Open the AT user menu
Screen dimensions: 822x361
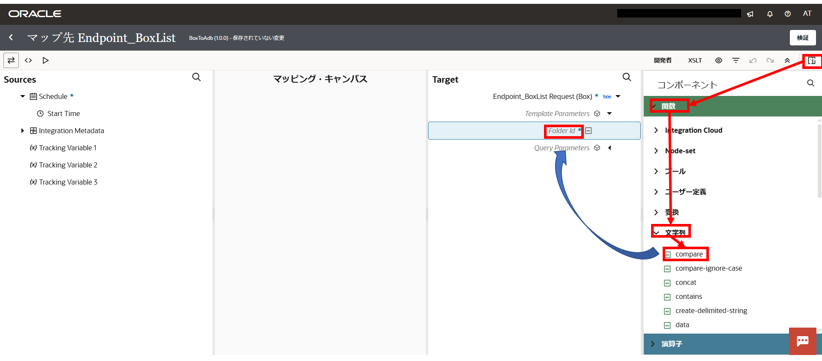click(807, 14)
